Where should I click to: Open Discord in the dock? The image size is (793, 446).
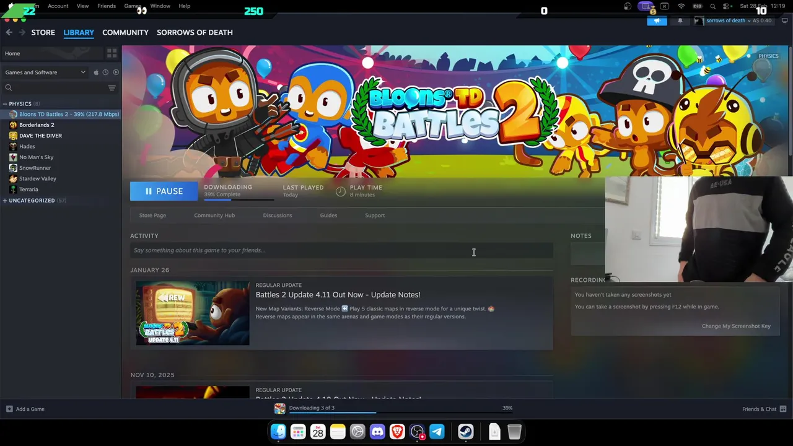[x=377, y=432]
